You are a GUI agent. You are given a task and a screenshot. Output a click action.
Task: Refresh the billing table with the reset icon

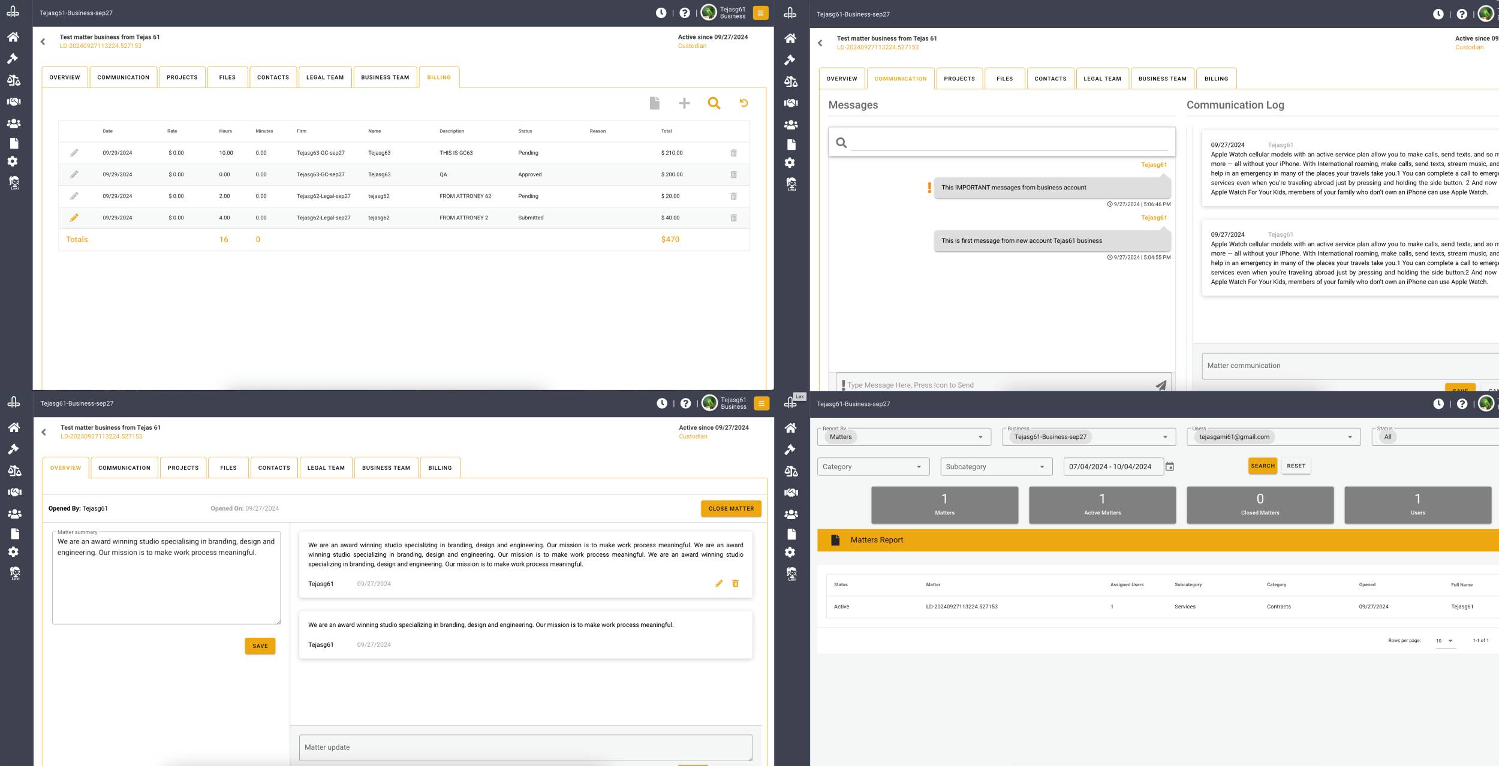(744, 103)
